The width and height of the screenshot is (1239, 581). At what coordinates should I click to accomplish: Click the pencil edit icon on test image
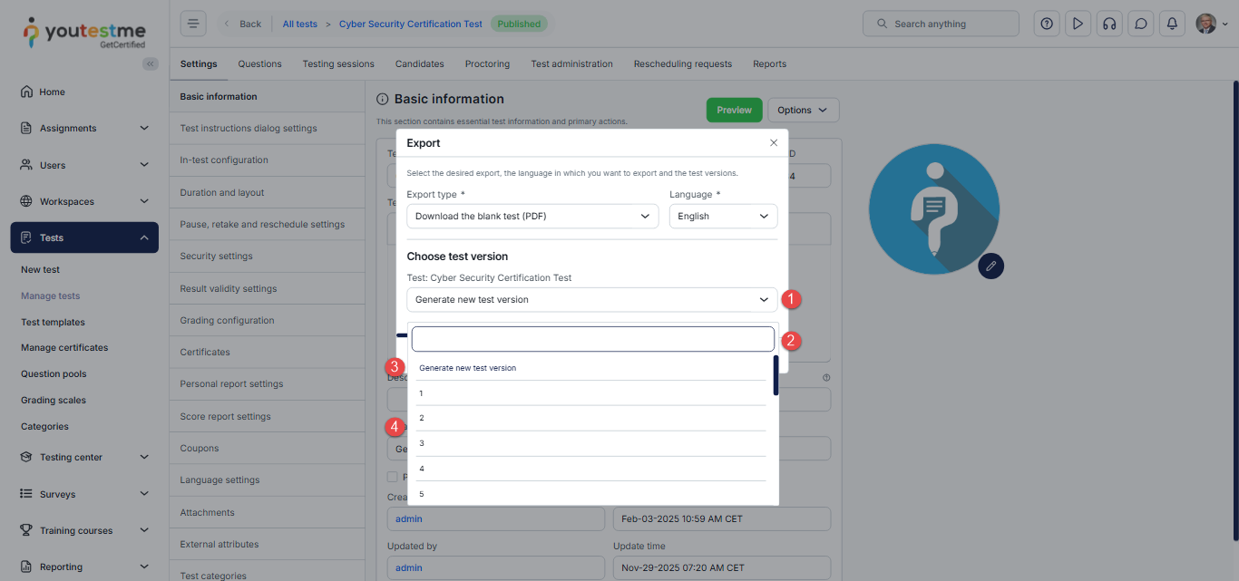point(990,266)
